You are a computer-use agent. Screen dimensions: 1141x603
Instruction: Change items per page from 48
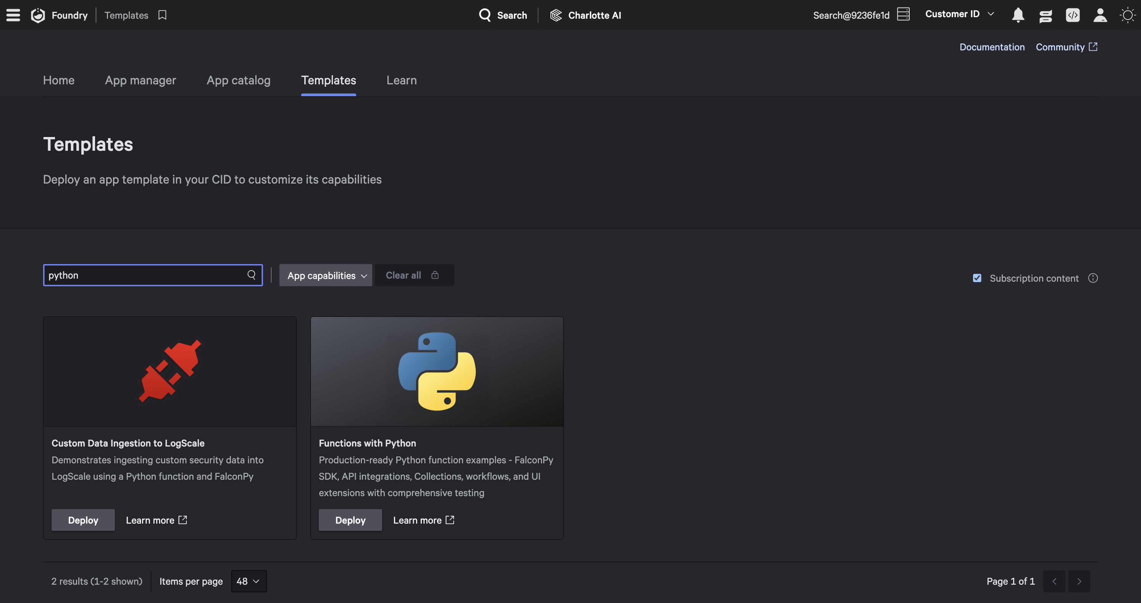(249, 581)
